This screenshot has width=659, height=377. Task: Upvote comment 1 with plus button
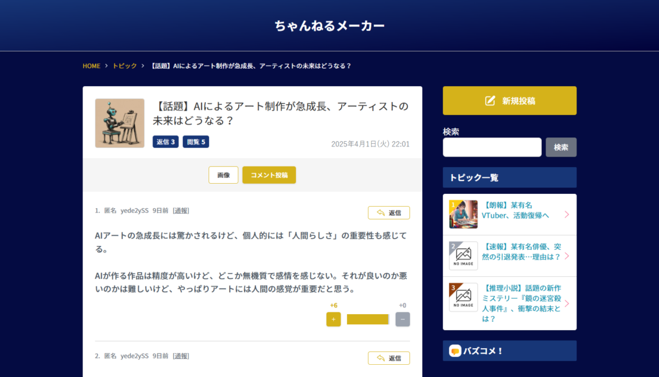[334, 320]
